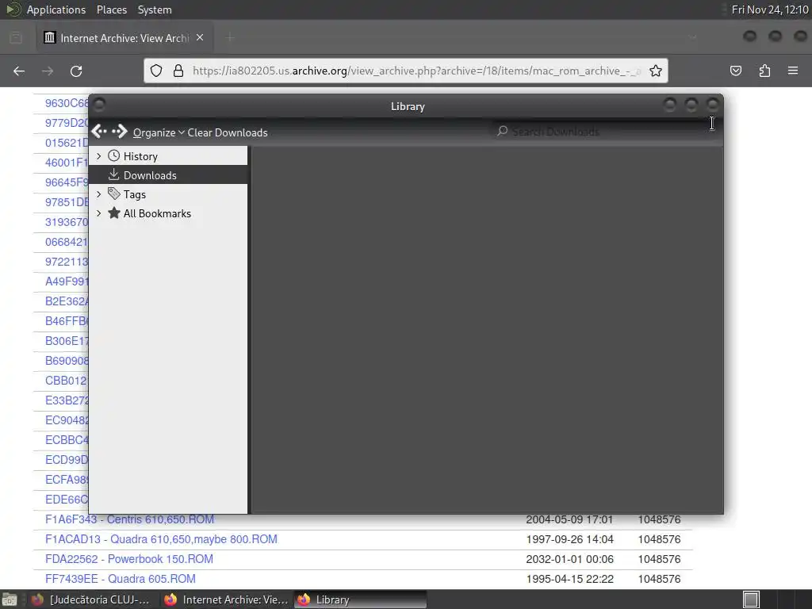Open the System menu

(155, 10)
